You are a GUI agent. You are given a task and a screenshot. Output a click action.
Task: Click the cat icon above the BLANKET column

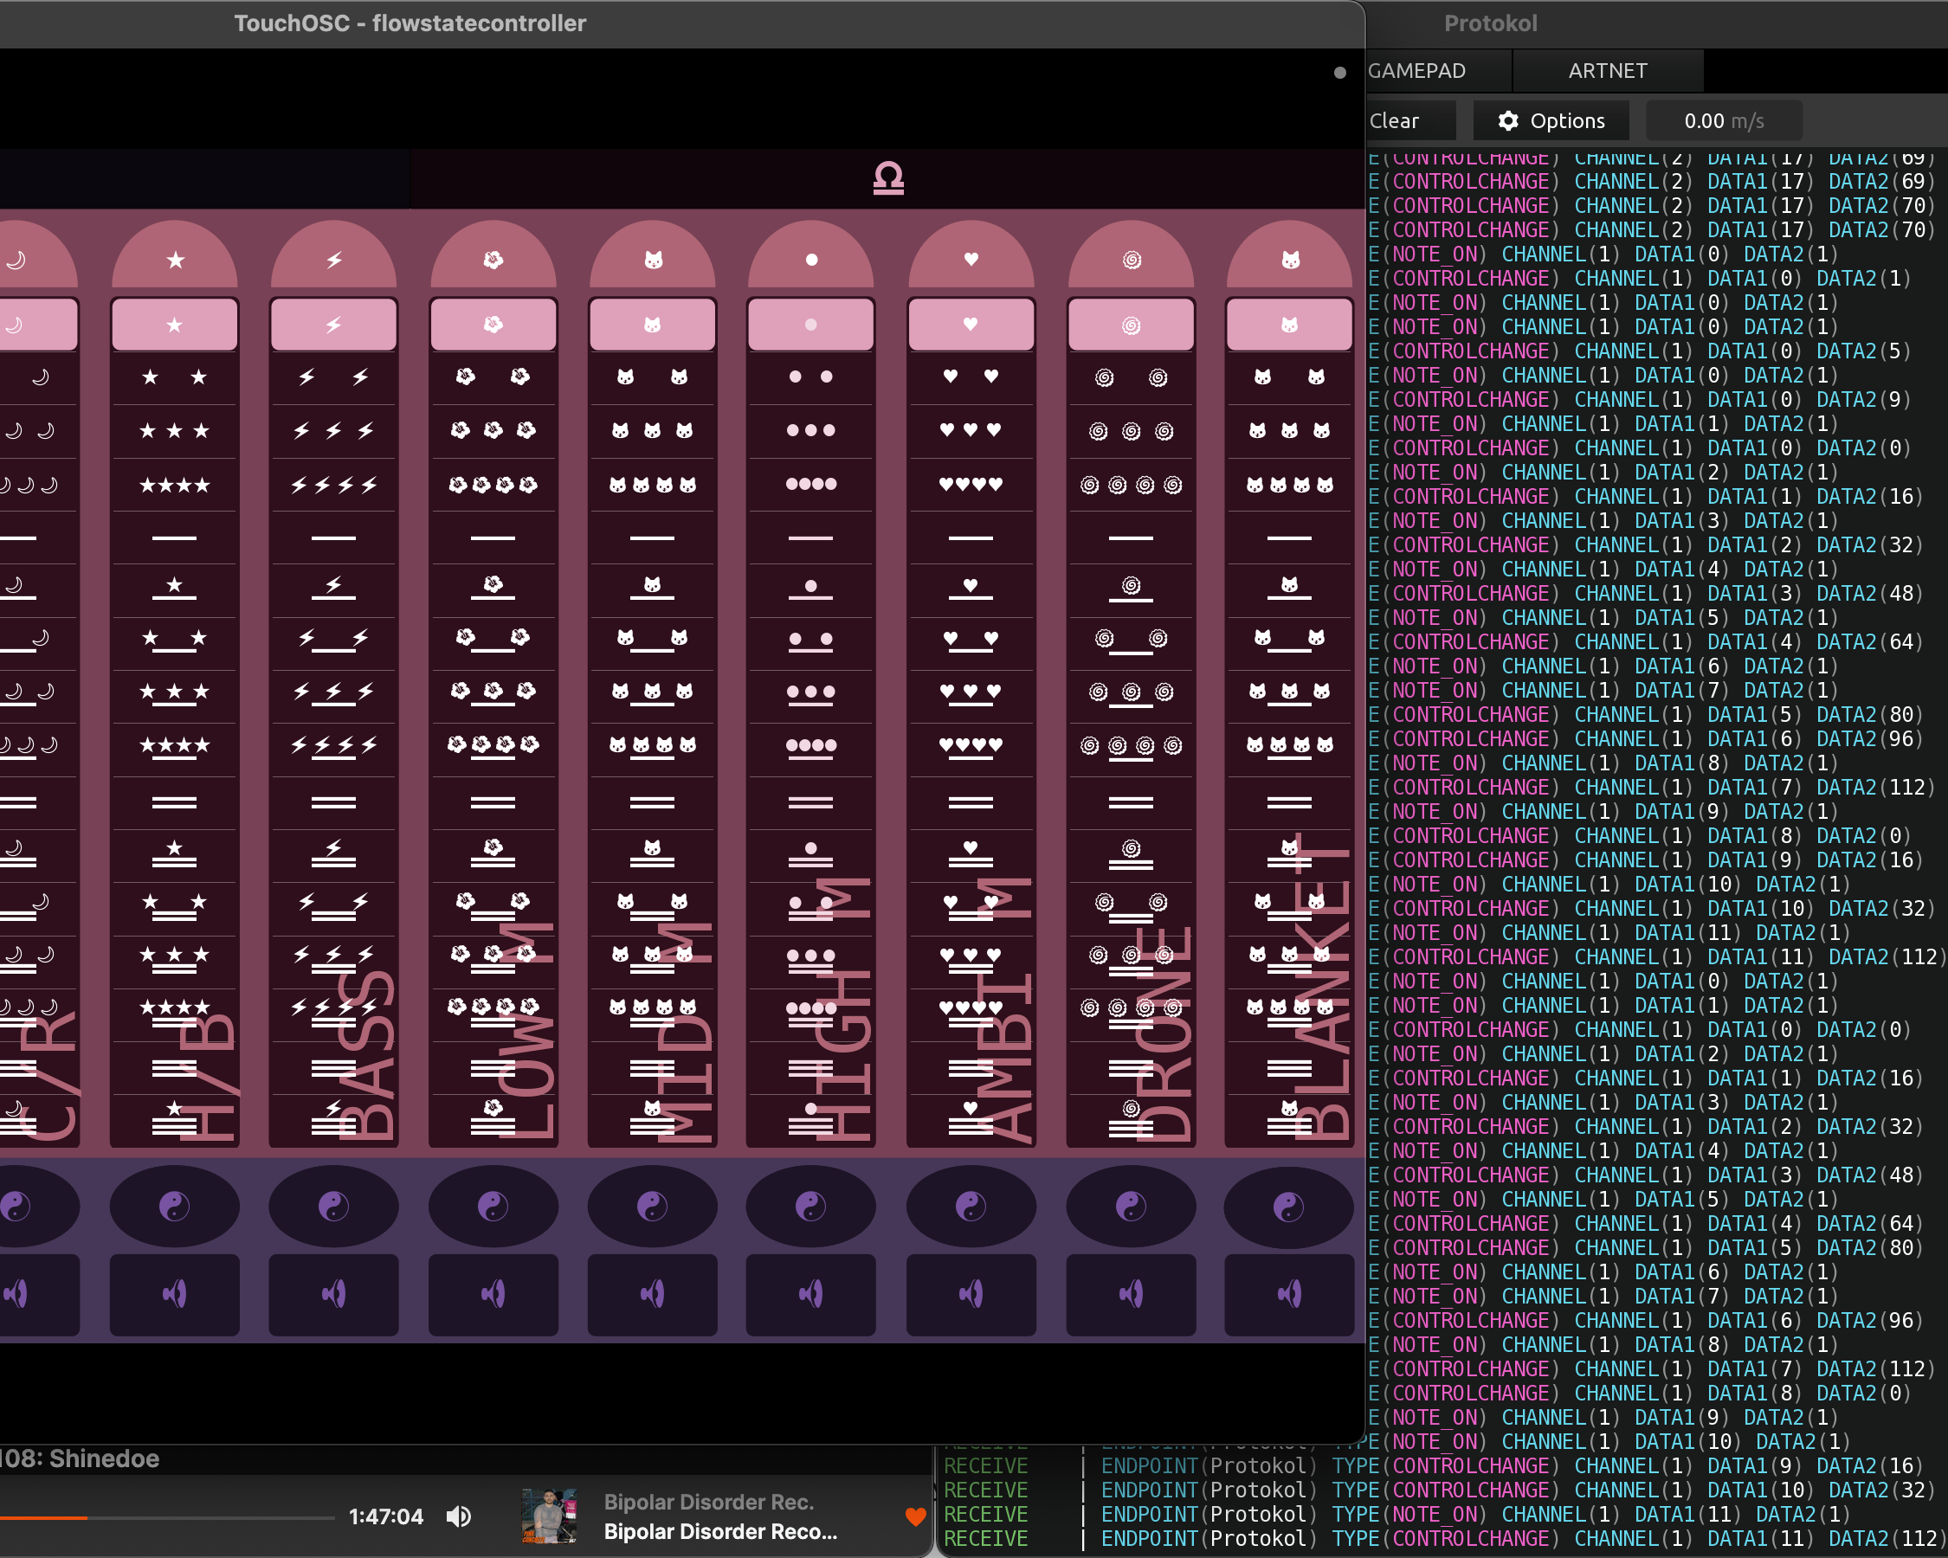coord(1289,259)
